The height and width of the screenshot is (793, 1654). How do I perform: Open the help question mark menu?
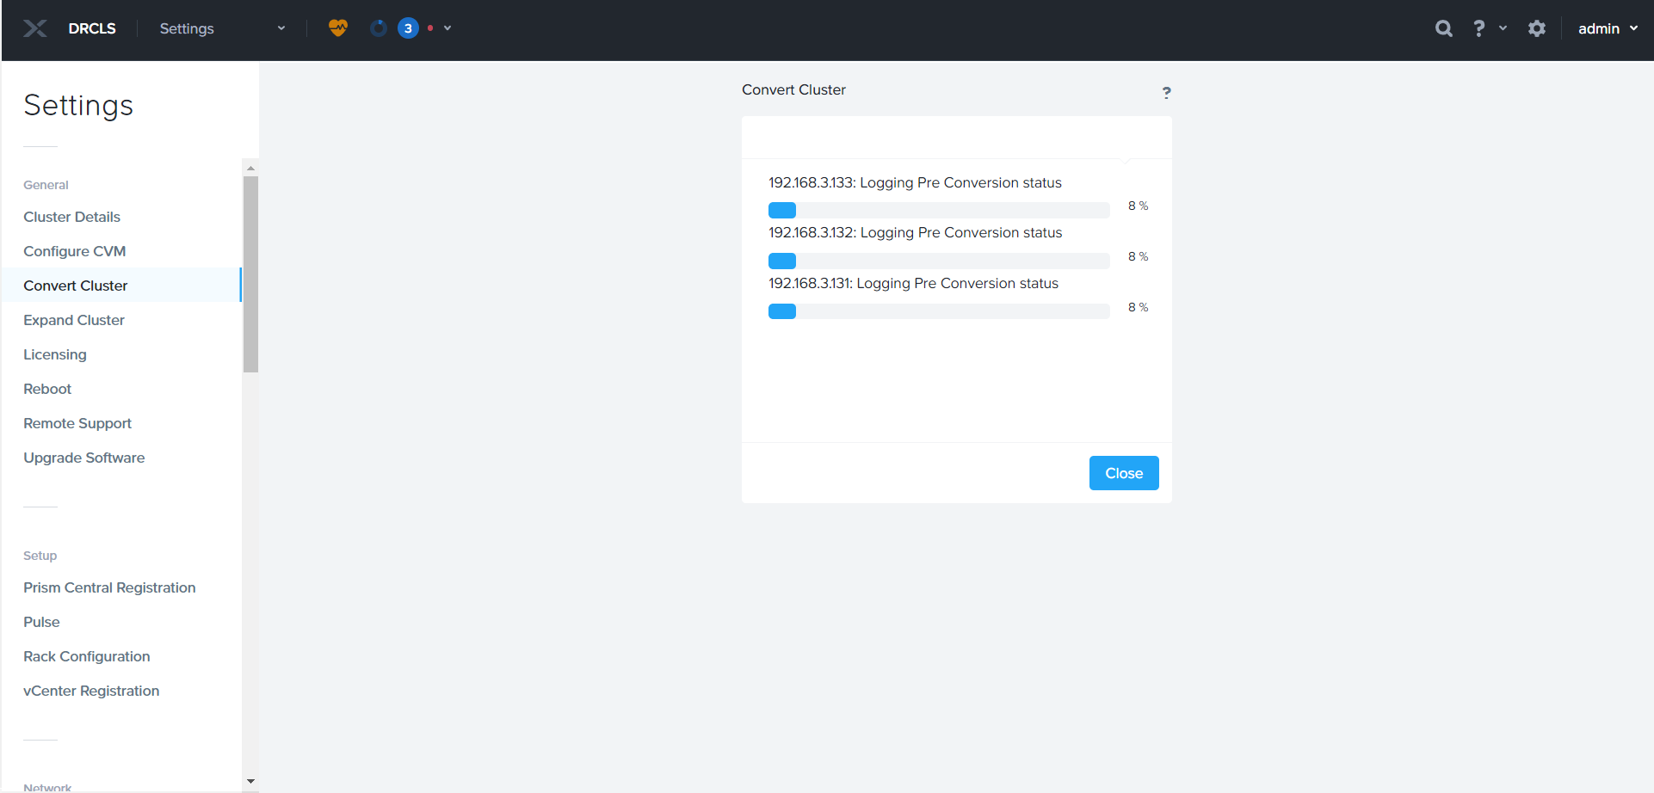click(x=1479, y=28)
